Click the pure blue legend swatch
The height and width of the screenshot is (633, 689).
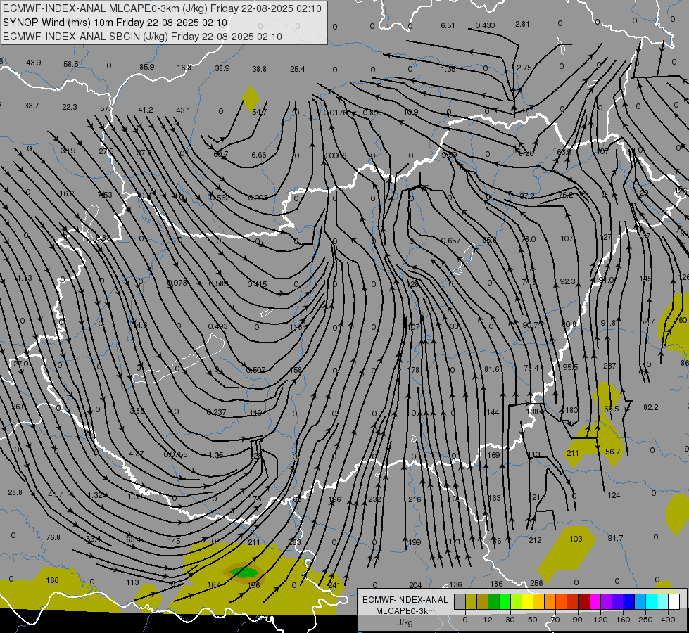pyautogui.click(x=629, y=601)
